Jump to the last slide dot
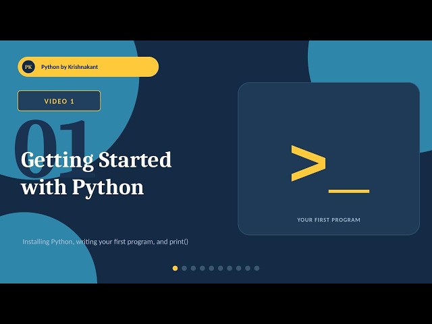Screen dimensions: 432x324 [x=256, y=268]
